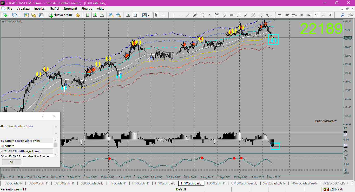Select the vertical line tool
Viewport: 355px width, 192px height.
click(x=173, y=15)
